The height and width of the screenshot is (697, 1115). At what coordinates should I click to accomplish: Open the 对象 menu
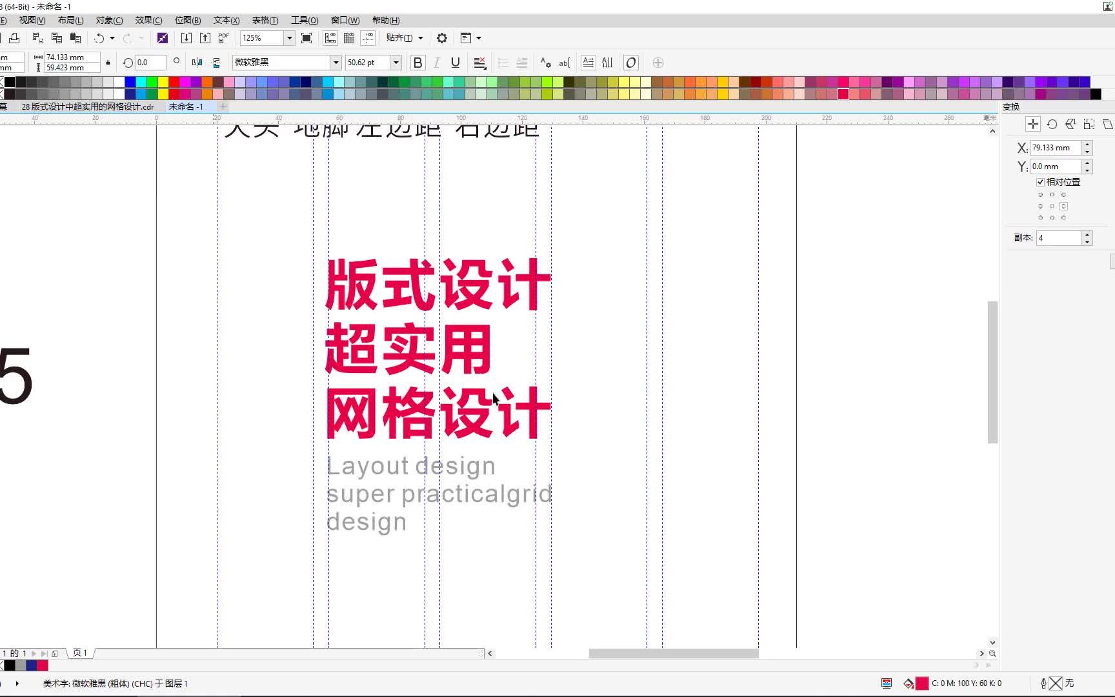[109, 21]
